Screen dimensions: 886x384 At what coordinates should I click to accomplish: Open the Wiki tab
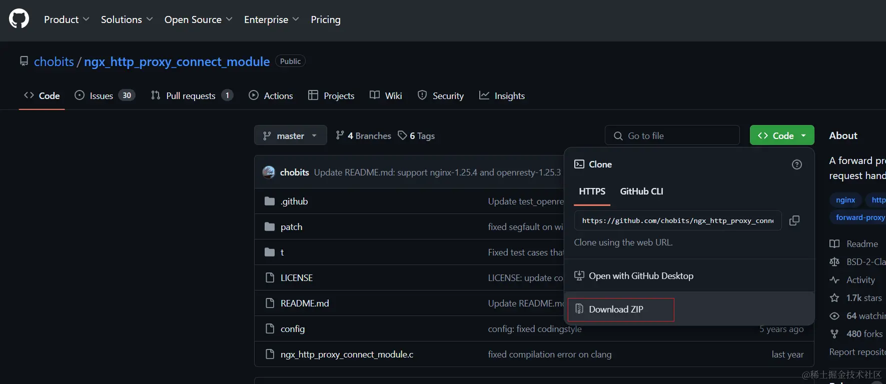tap(386, 95)
